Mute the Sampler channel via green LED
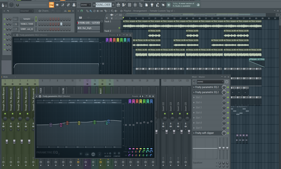Image resolution: width=281 pixels, height=169 pixels. pos(4,19)
